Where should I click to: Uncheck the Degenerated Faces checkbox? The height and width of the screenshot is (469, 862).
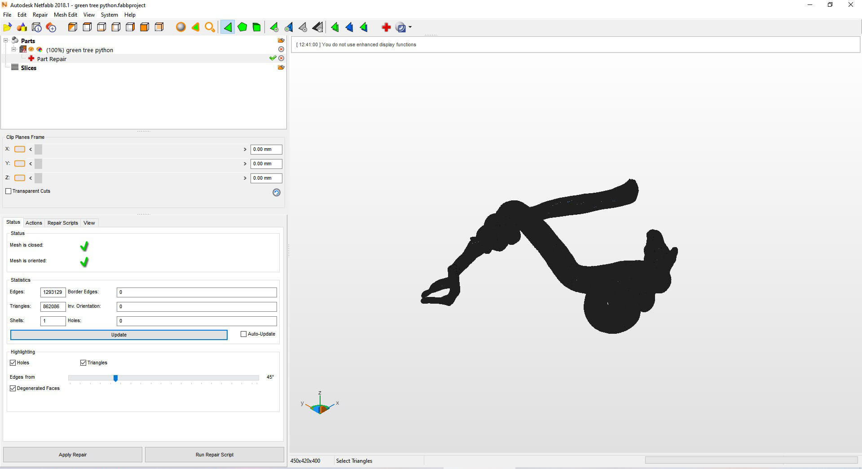click(13, 389)
